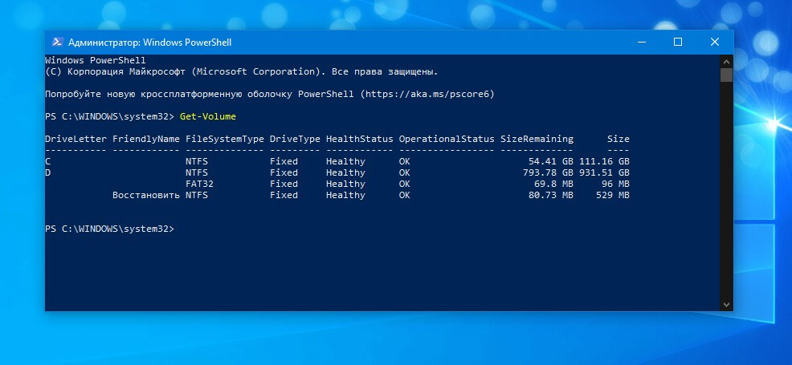Click the FileSystemType column header

point(224,139)
